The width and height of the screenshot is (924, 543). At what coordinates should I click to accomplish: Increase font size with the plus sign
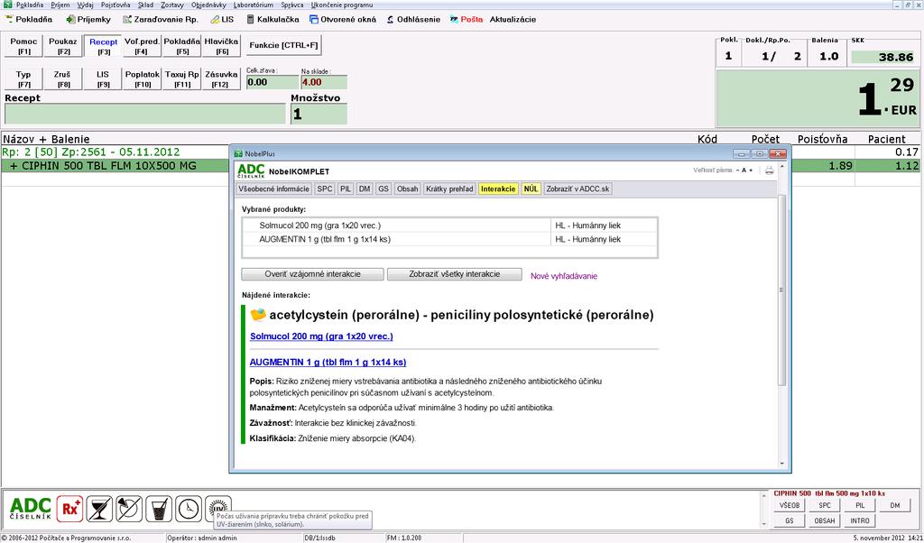(x=751, y=170)
